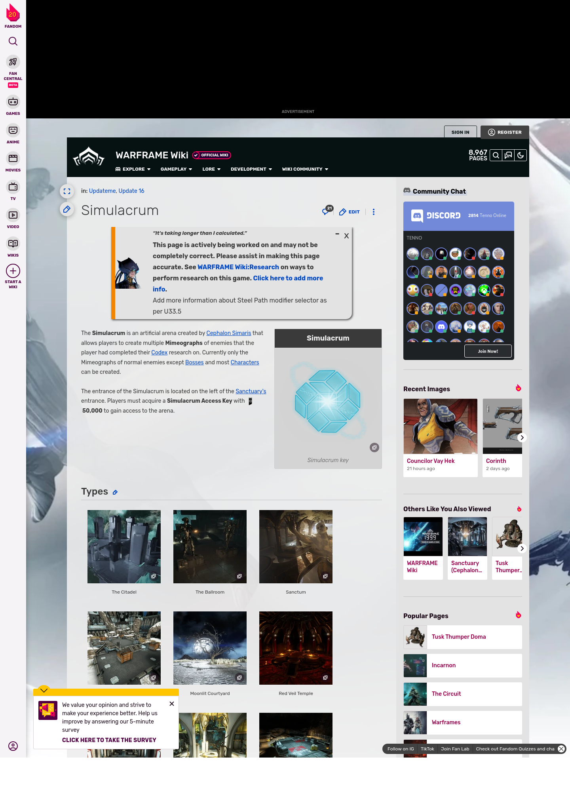Viewport: 570px width, 792px height.
Task: Click the Sign In button
Action: (460, 132)
